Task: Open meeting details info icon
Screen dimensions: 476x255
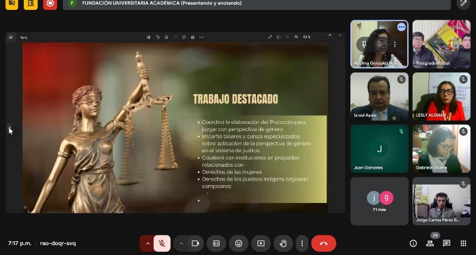Action: tap(413, 243)
